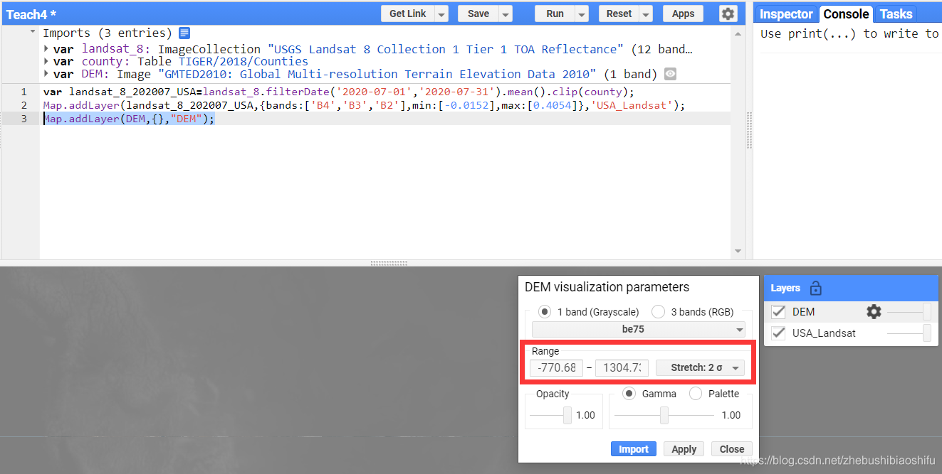Screen dimensions: 942x474
Task: Open the Get Link dropdown arrow
Action: [x=441, y=14]
